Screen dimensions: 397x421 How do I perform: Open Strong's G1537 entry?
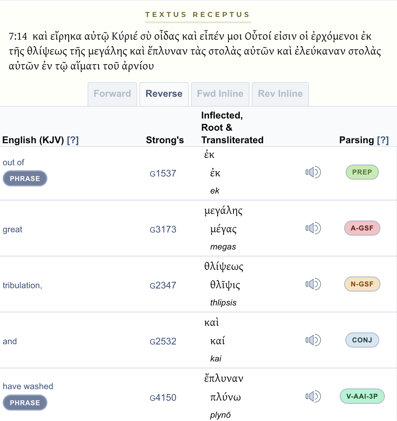click(x=163, y=173)
